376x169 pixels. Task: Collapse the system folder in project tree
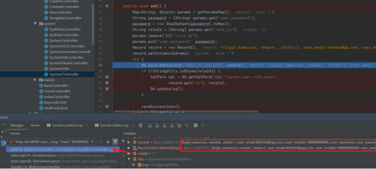coord(35,23)
